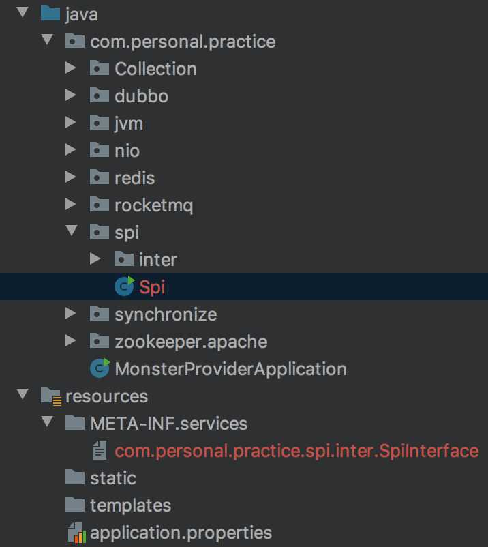Click the Spi class run icon

[124, 286]
